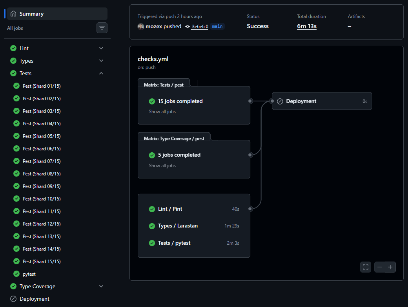The width and height of the screenshot is (408, 307).
Task: Click success check icon beside Type Coverage
Action: 13,286
